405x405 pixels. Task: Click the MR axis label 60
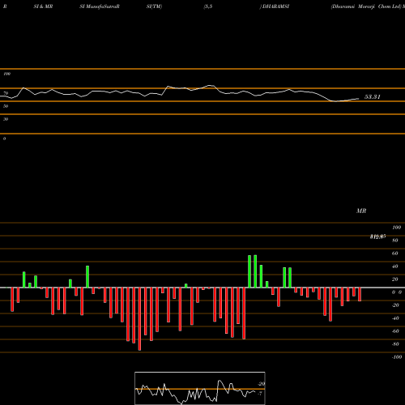coord(395,254)
